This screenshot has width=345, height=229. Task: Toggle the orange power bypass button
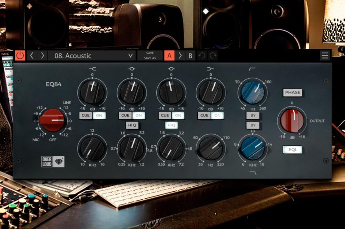(x=20, y=55)
